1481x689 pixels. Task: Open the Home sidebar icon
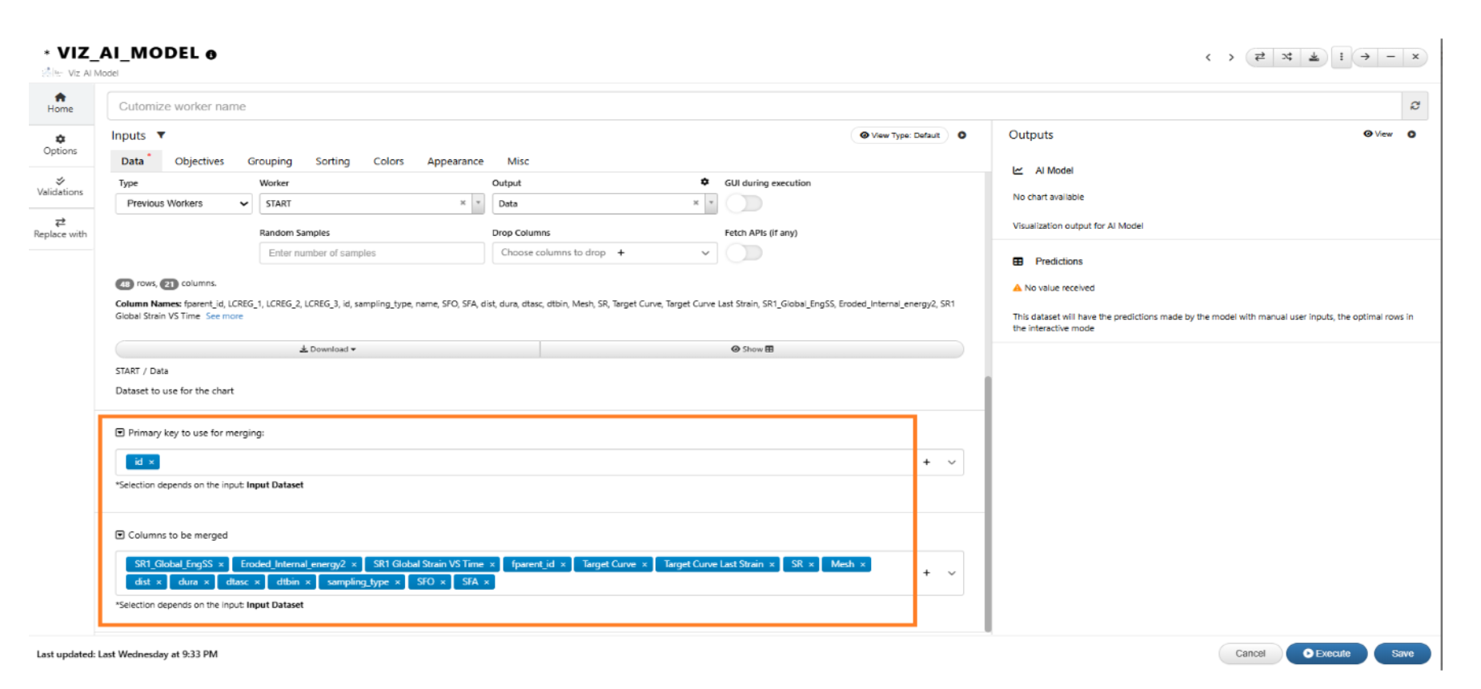(60, 102)
